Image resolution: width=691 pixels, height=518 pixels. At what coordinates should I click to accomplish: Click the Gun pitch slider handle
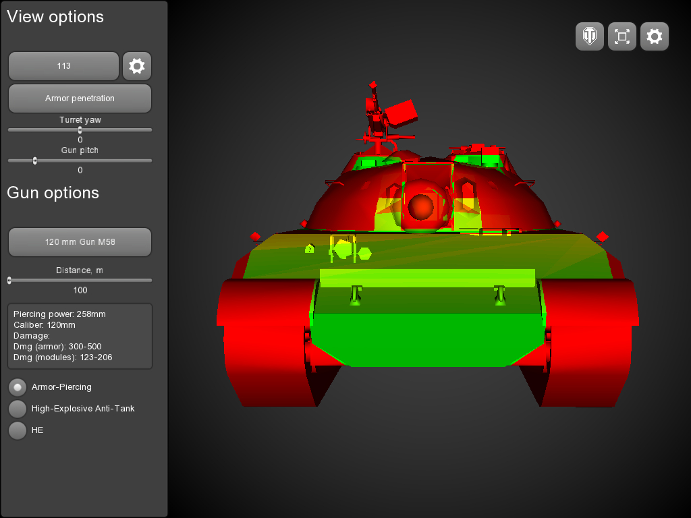[35, 161]
